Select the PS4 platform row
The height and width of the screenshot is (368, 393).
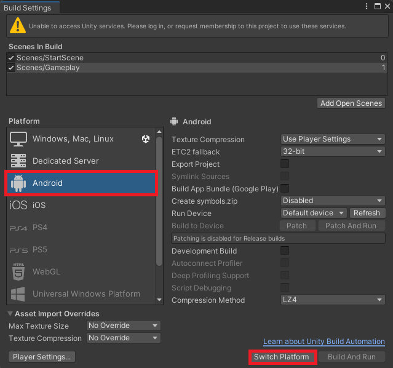click(x=81, y=228)
